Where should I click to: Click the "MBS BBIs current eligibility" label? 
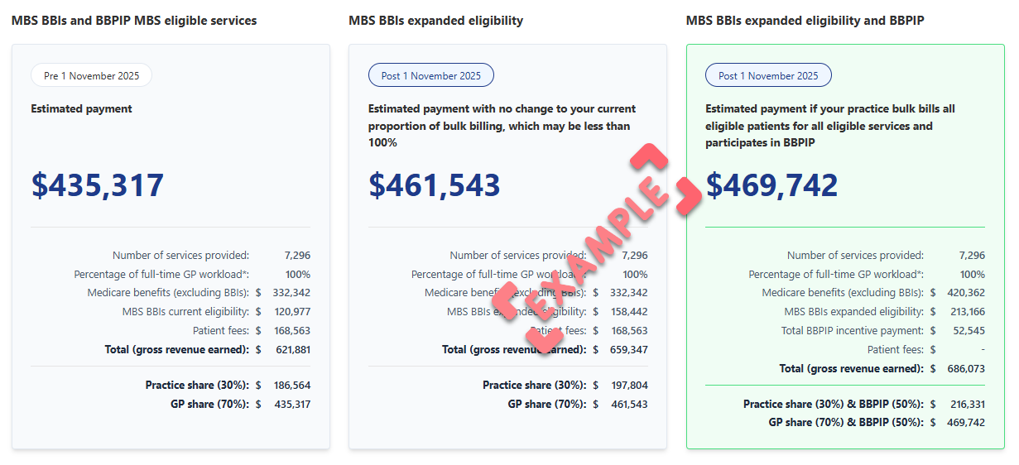pyautogui.click(x=185, y=312)
